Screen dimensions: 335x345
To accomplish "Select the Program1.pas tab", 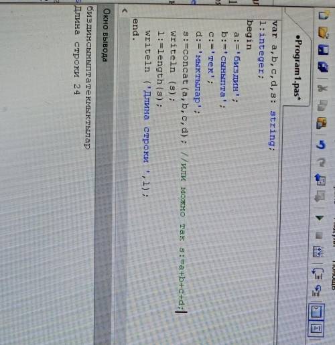I will [x=297, y=68].
